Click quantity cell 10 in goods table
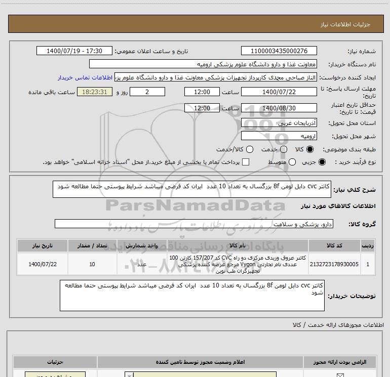 [92, 264]
